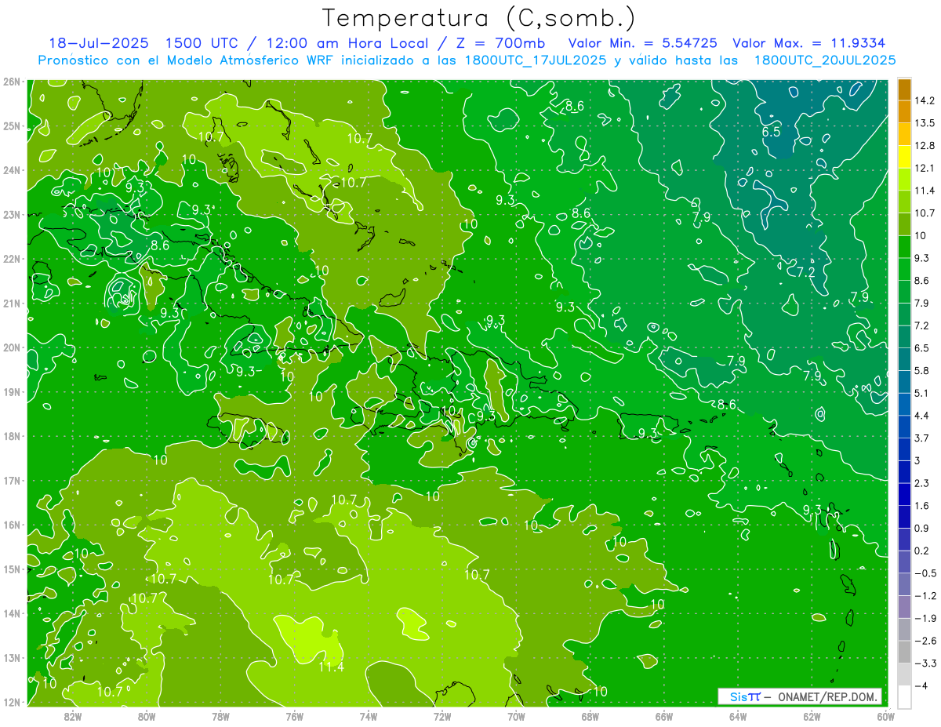
Task: Click the latitude axis label "18N"
Action: pos(11,436)
